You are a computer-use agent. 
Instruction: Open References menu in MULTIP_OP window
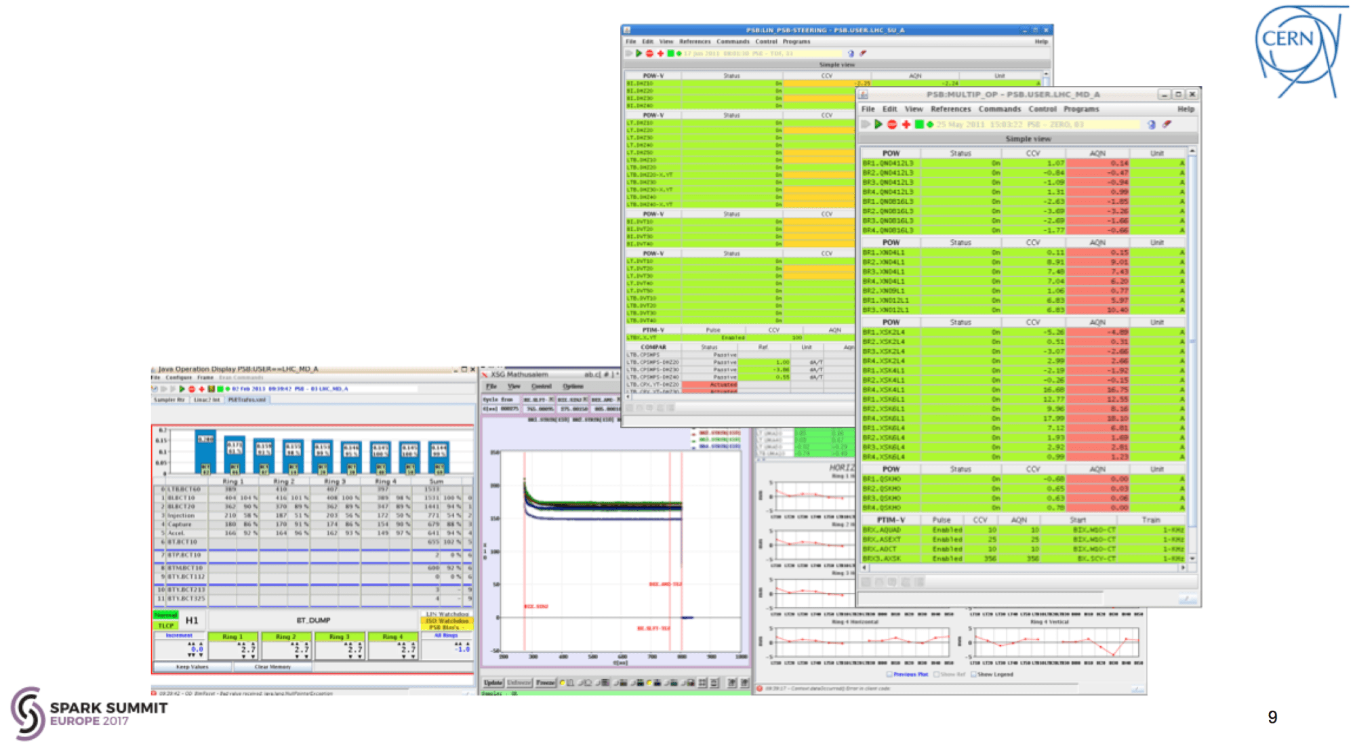950,109
